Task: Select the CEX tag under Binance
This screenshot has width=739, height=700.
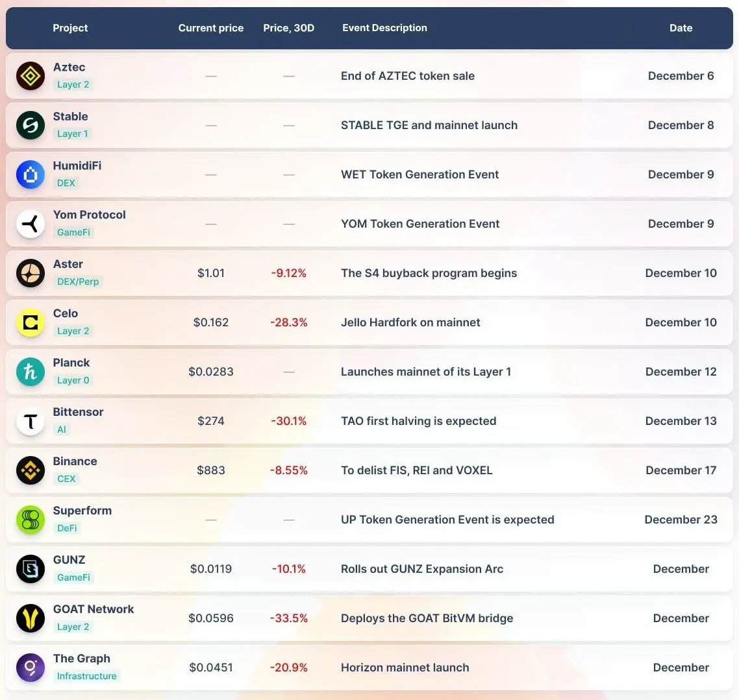Action: click(66, 479)
